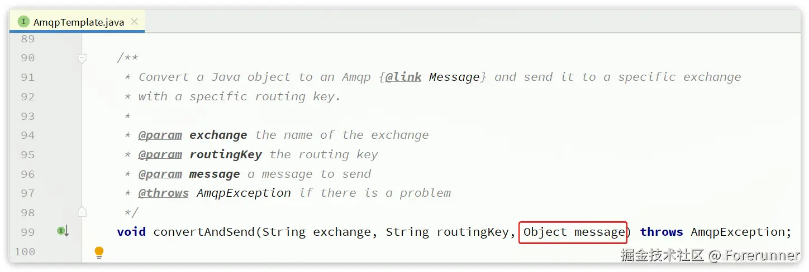Click the fold end marker at comment close
809x272 pixels.
82,212
